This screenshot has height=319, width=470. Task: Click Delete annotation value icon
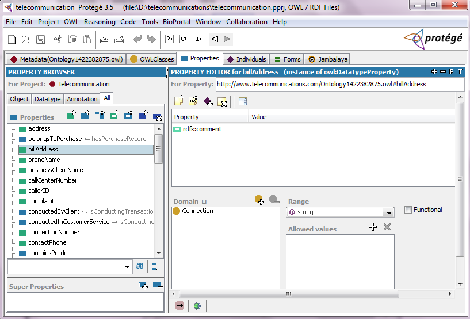click(222, 102)
